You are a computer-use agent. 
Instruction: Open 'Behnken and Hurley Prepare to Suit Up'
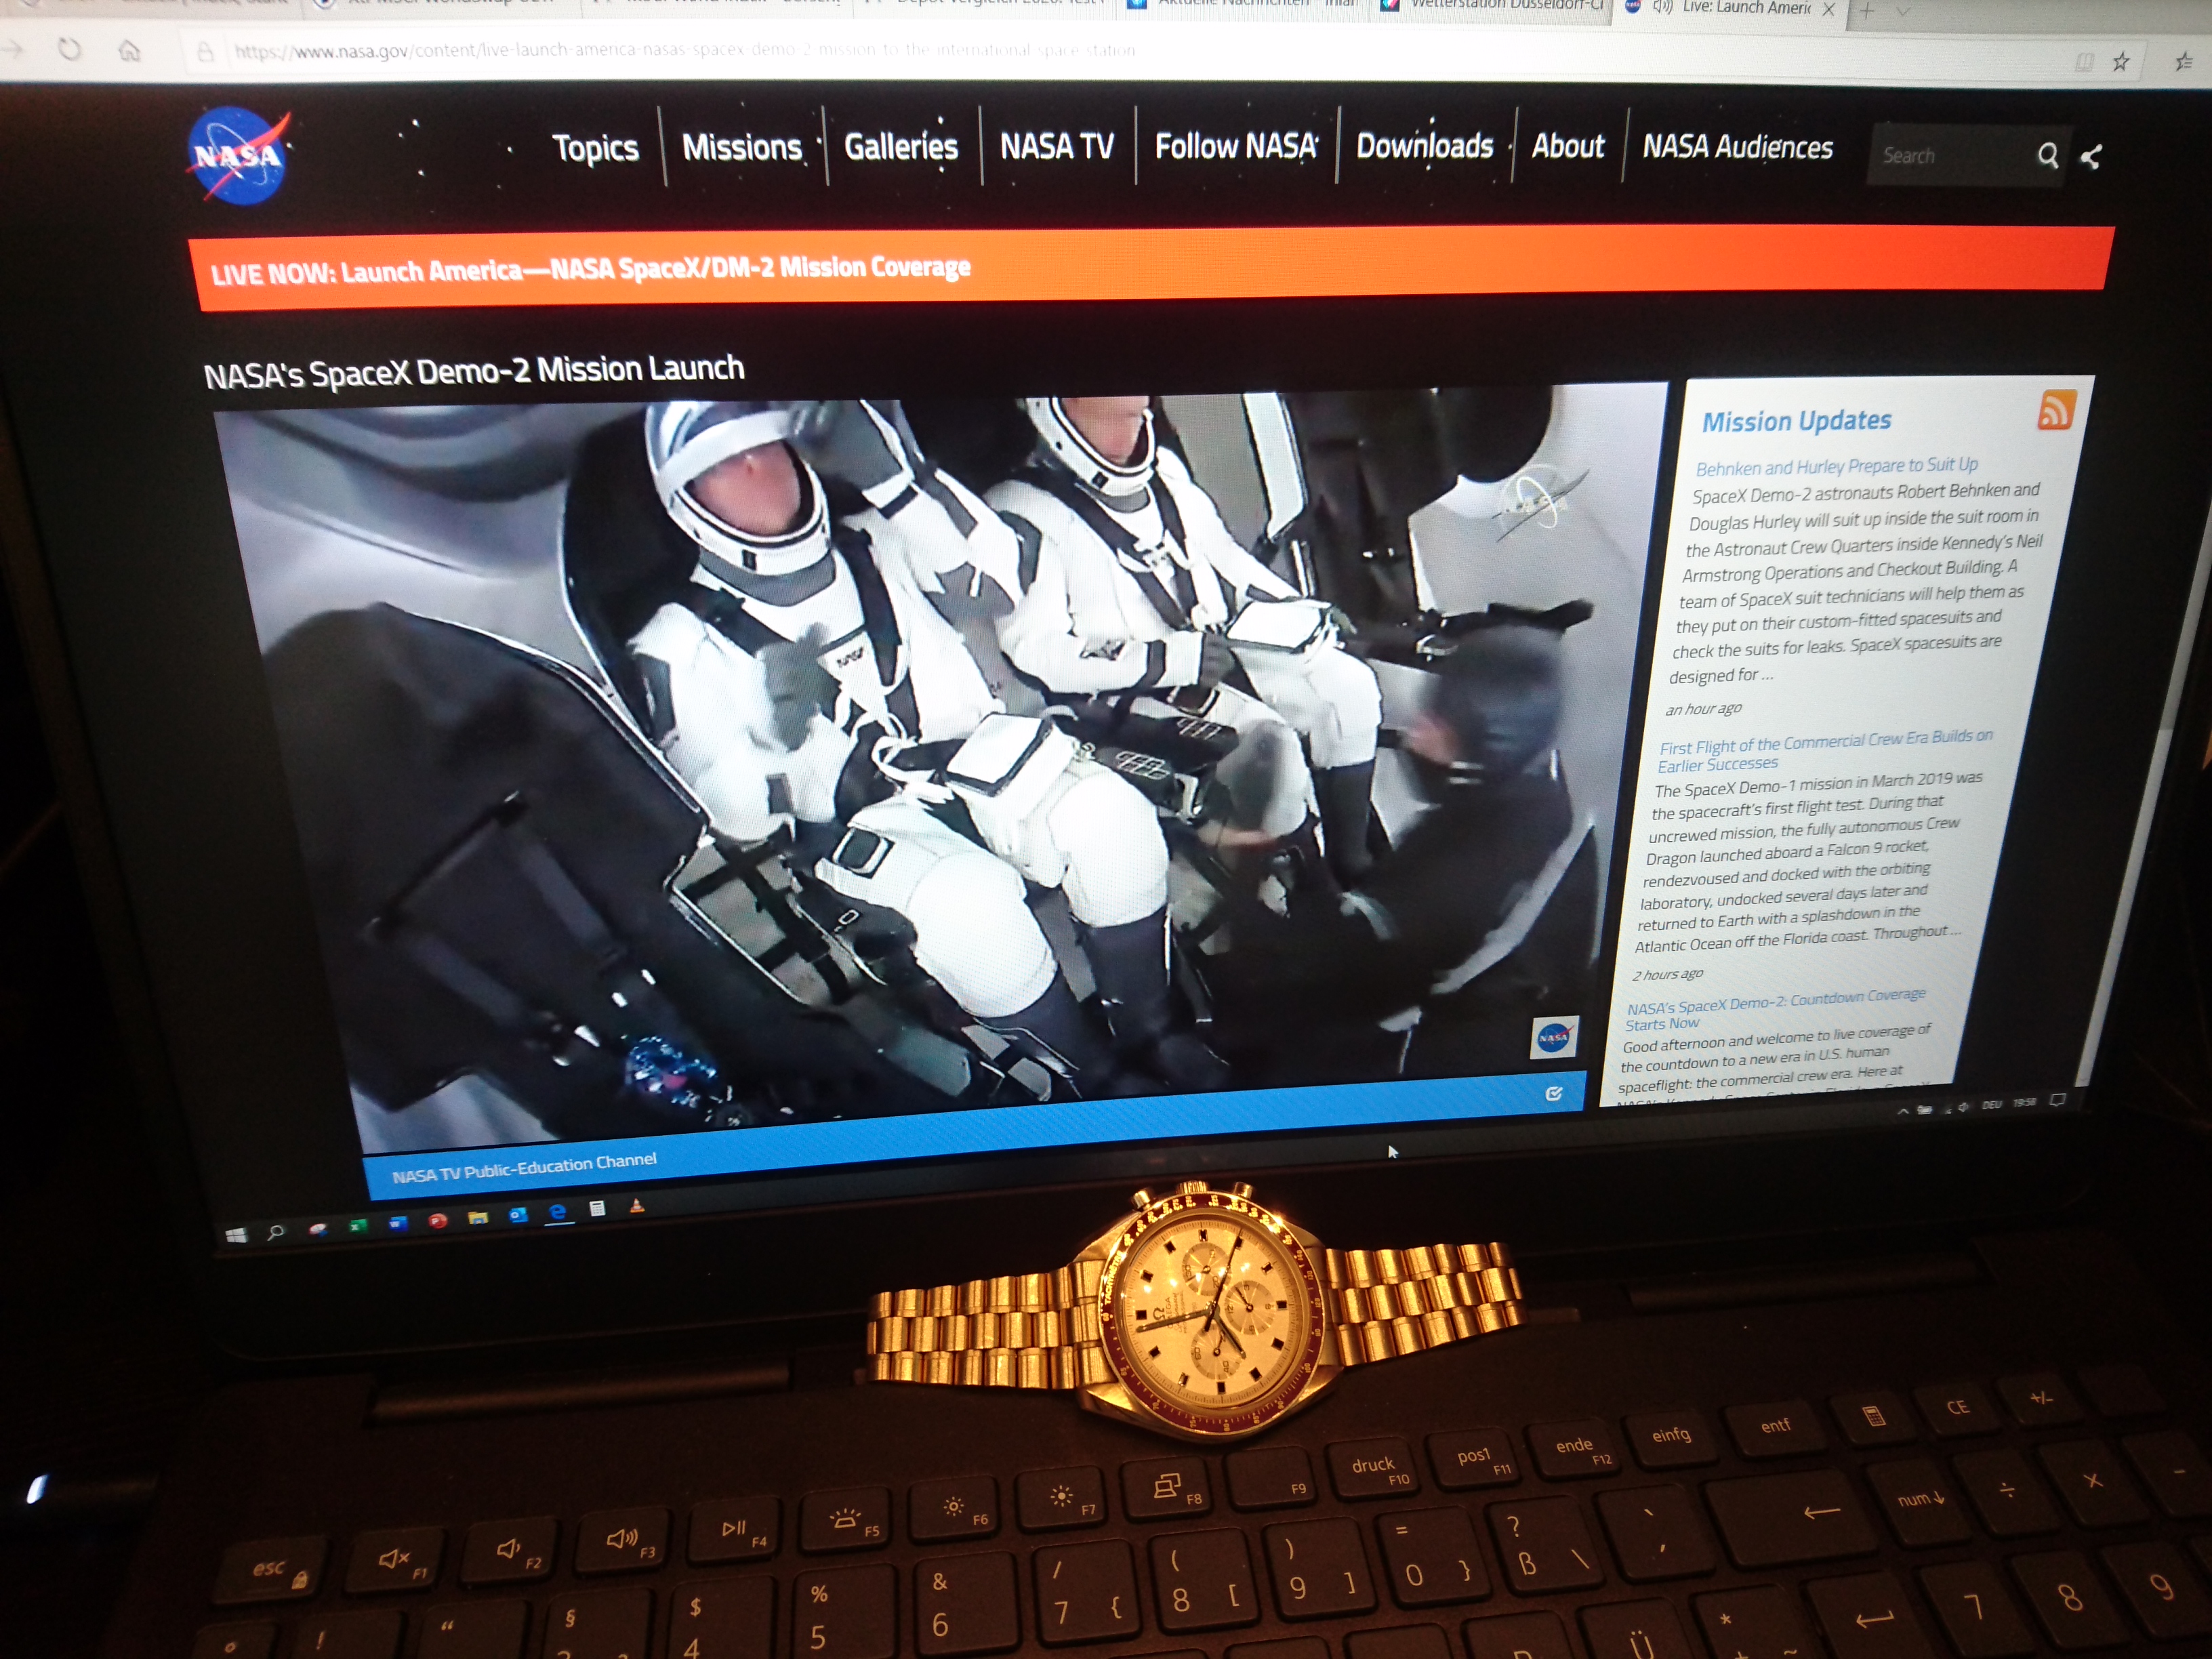pos(1836,466)
